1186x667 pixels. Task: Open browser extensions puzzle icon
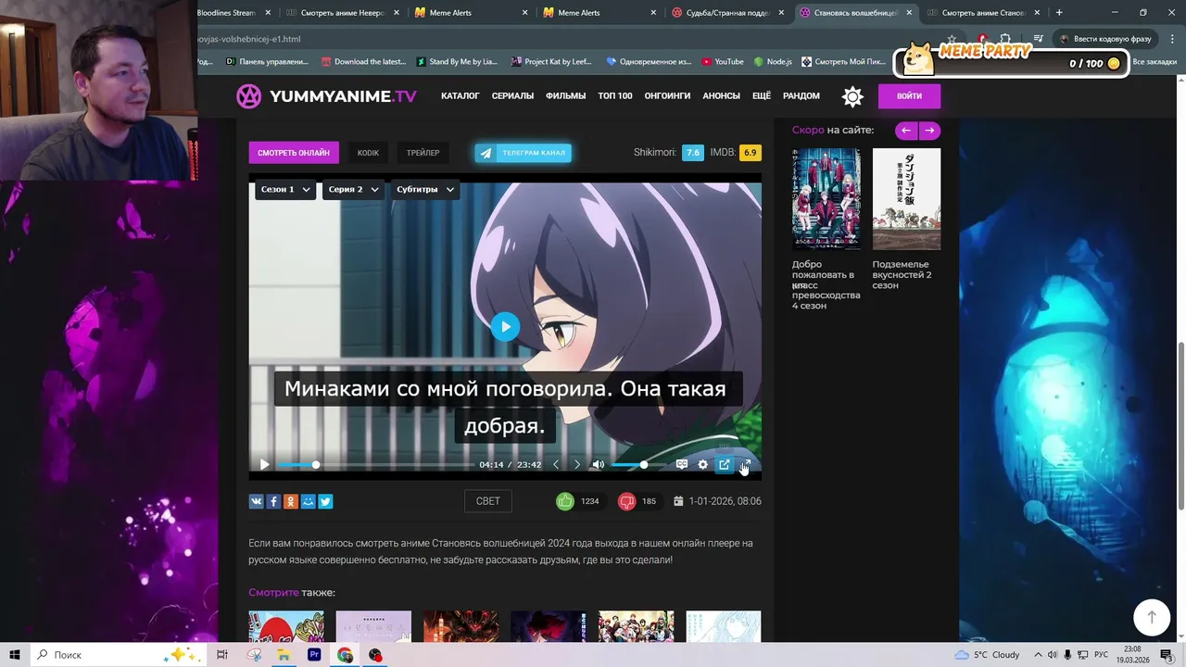tap(1005, 39)
